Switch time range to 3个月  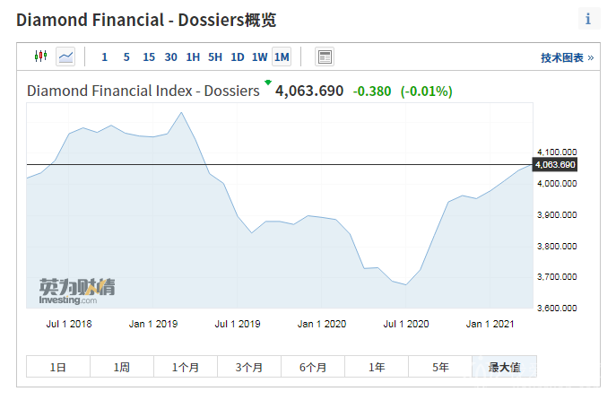tap(249, 367)
